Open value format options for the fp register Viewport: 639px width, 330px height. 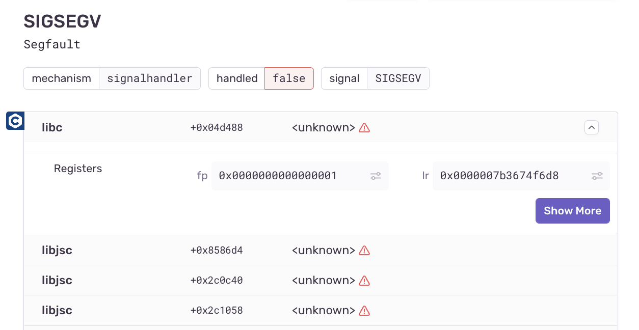coord(376,176)
